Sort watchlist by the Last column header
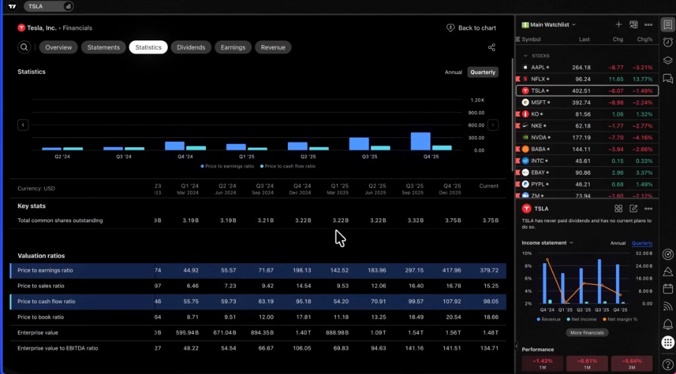Screen dimensions: 676x374 [584, 39]
